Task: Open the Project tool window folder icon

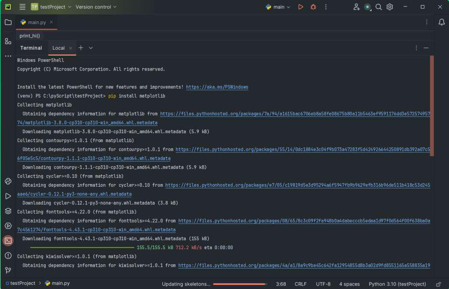Action: point(8,22)
